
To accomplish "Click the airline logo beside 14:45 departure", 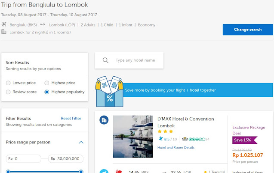I will pyautogui.click(x=119, y=171).
